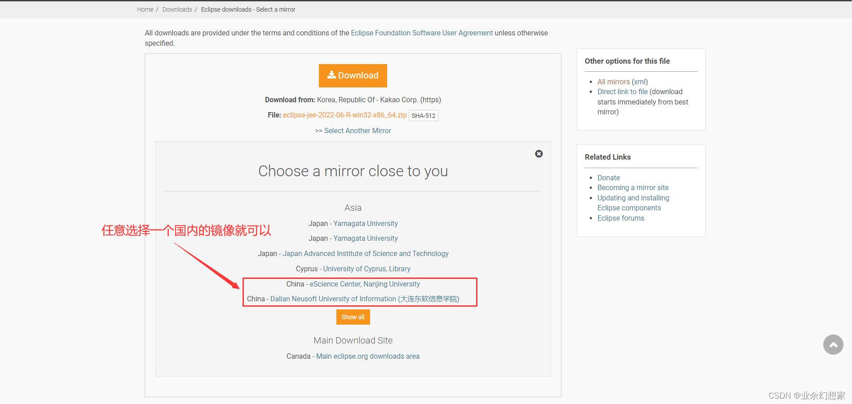Click the Related Links heading
The width and height of the screenshot is (852, 404).
(x=608, y=157)
